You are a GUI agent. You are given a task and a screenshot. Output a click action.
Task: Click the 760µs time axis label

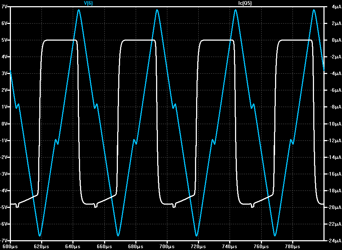261,246
